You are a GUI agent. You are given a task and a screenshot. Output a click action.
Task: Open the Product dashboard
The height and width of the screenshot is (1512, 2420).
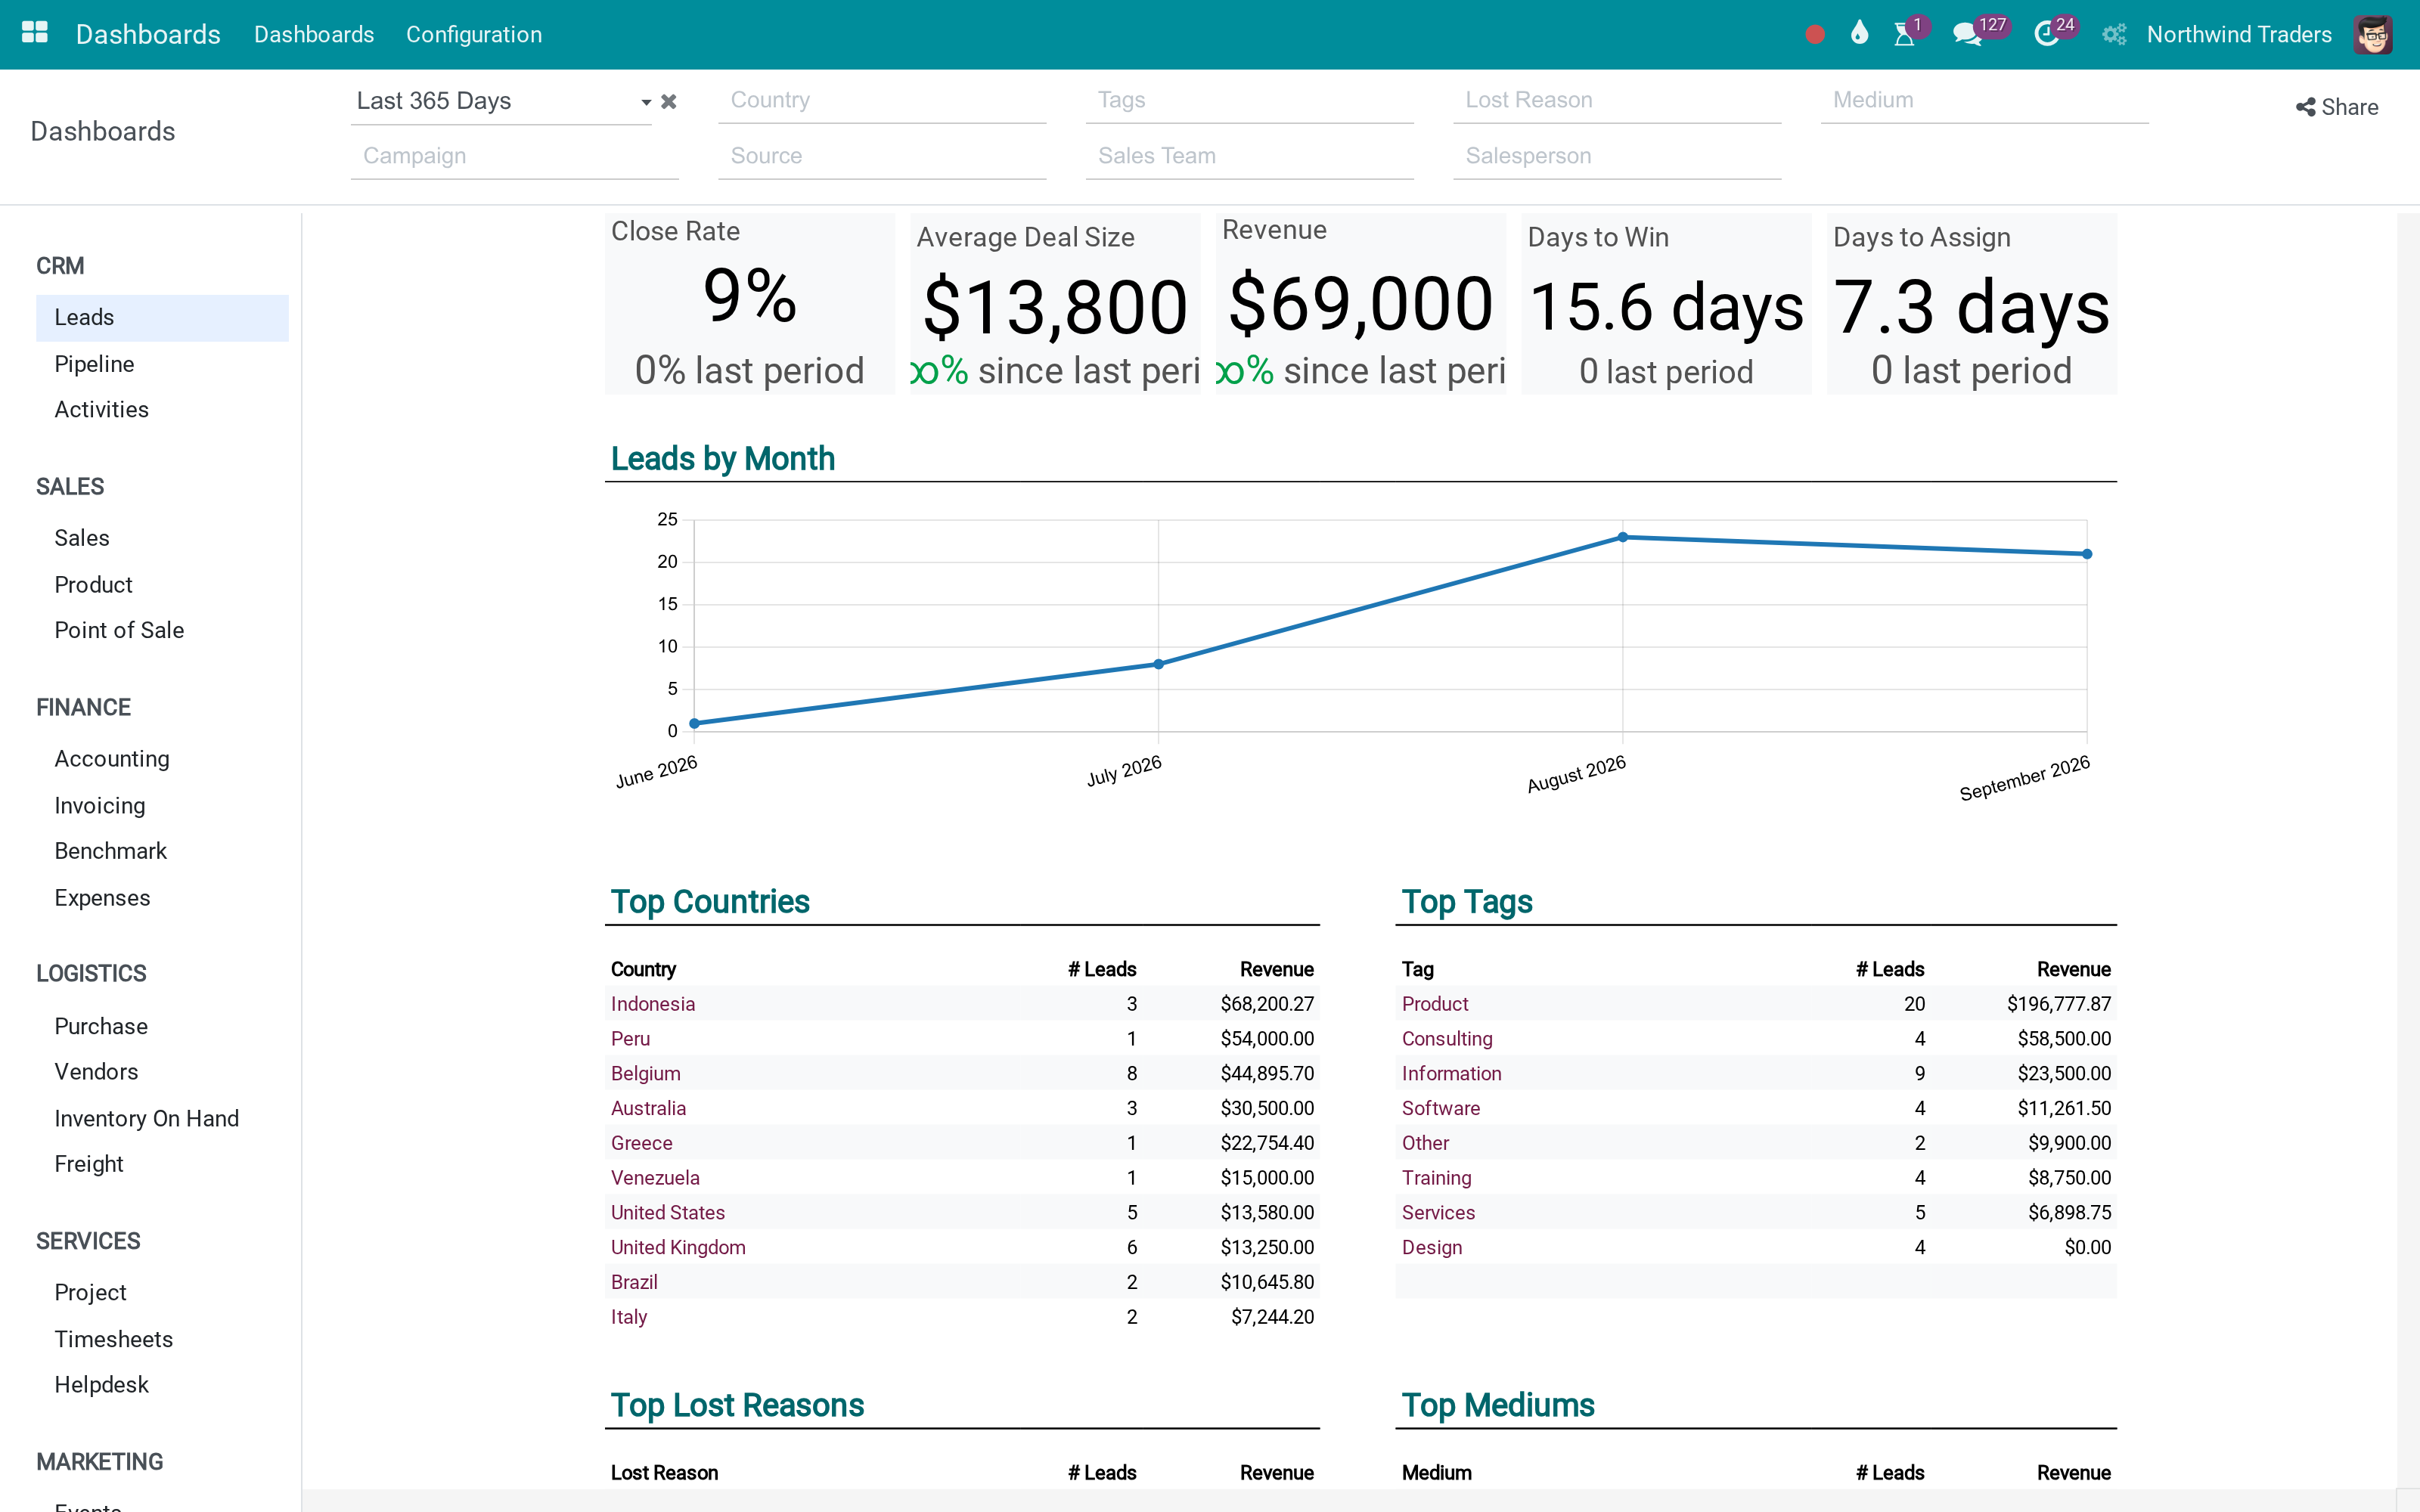[x=162, y=585]
